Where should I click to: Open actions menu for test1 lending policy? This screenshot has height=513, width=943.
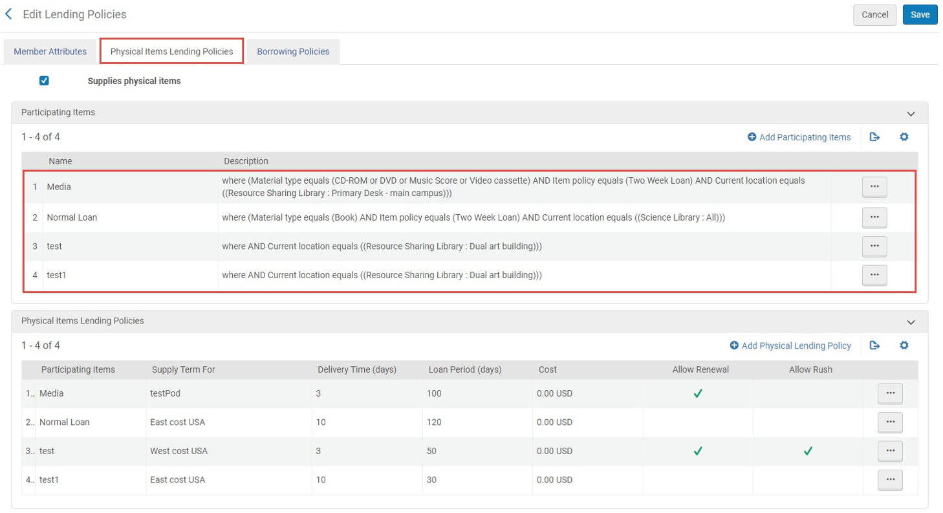[890, 480]
